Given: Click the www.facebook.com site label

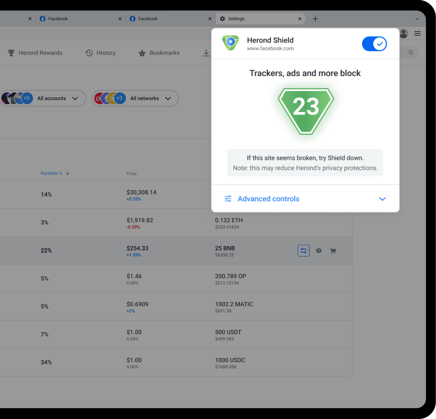Looking at the screenshot, I should (270, 48).
